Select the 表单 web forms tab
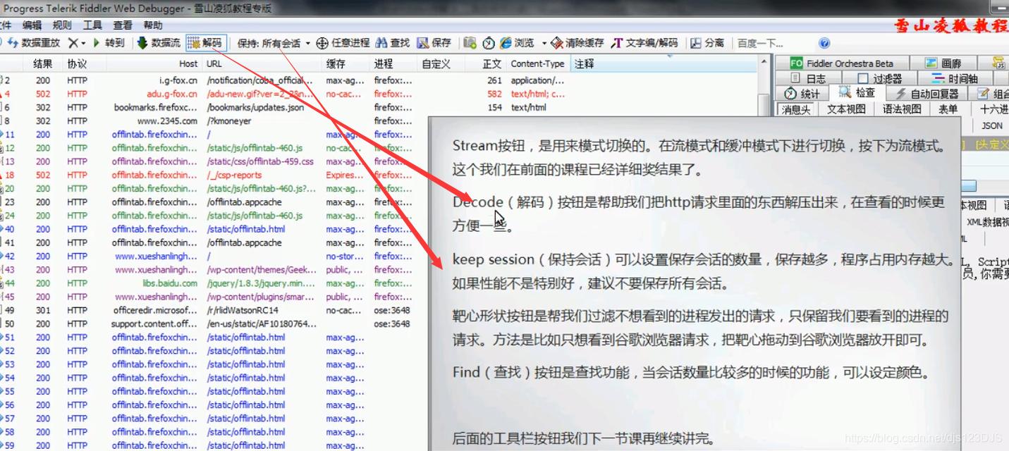Screen dimensions: 1009x451 pyautogui.click(x=948, y=109)
